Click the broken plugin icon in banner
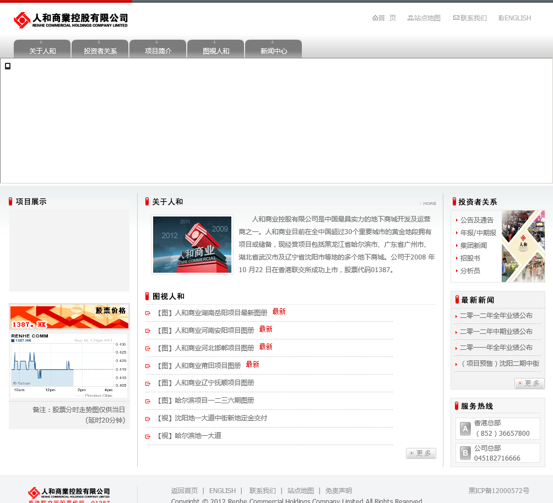 click(8, 66)
